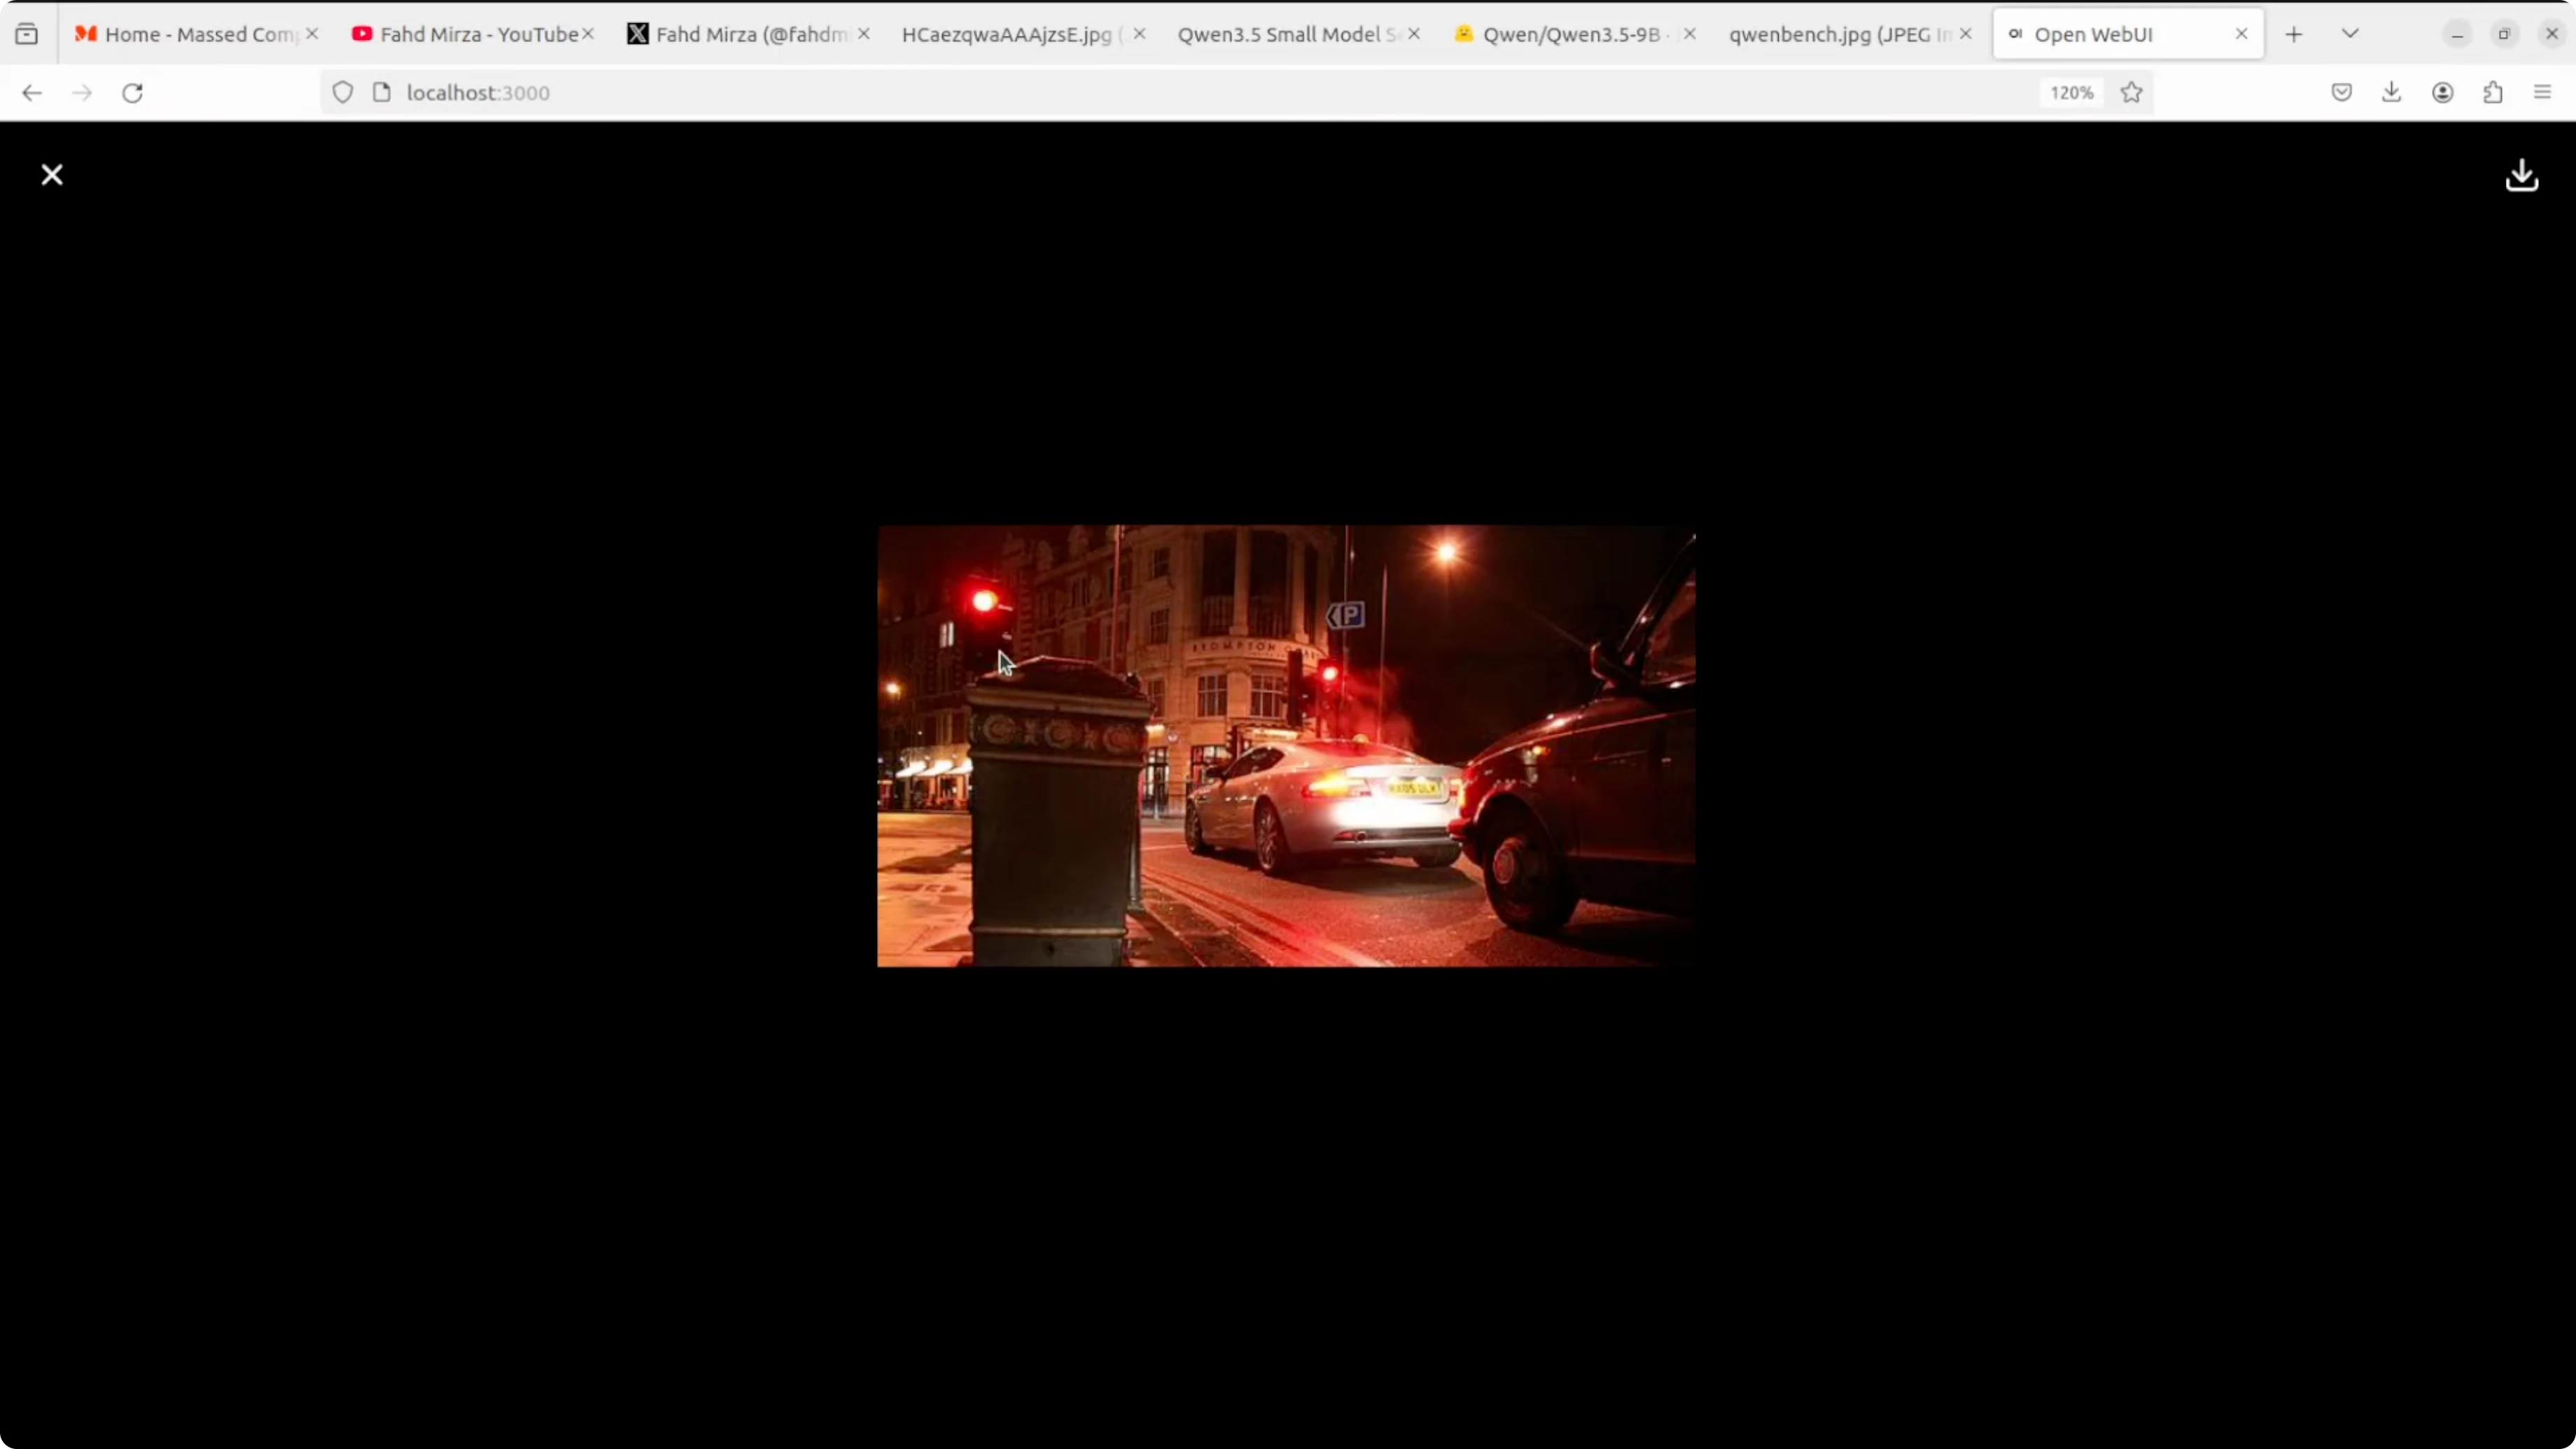Close the Home - Massed Compute tab
This screenshot has height=1449, width=2576.
click(x=312, y=34)
